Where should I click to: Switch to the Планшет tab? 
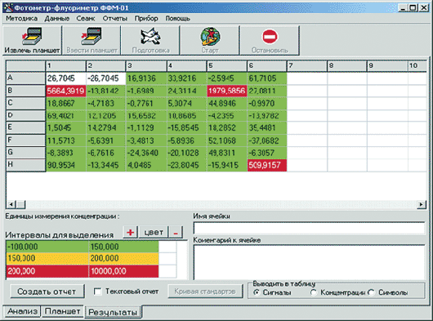[63, 311]
